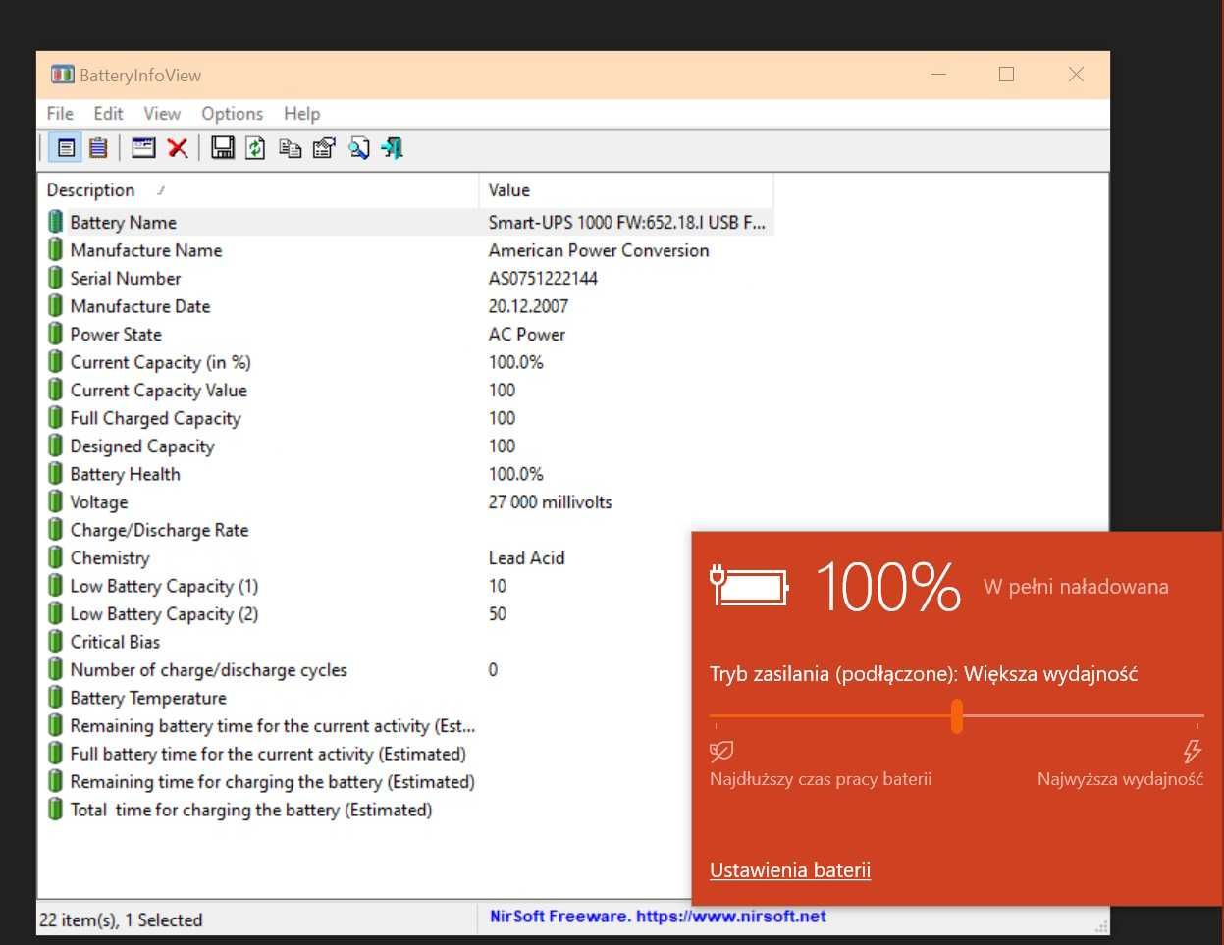
Task: Click the red X toolbar icon
Action: coord(178,148)
